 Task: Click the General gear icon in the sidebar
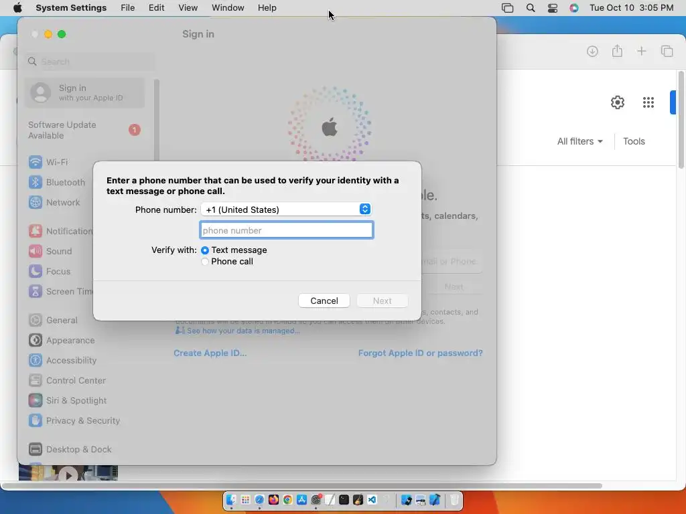pyautogui.click(x=36, y=321)
